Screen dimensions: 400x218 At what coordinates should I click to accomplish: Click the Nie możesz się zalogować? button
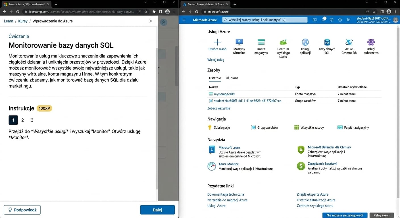click(345, 215)
